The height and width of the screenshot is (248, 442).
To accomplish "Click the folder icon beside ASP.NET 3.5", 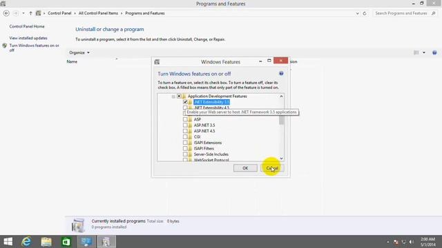I will tap(191, 125).
